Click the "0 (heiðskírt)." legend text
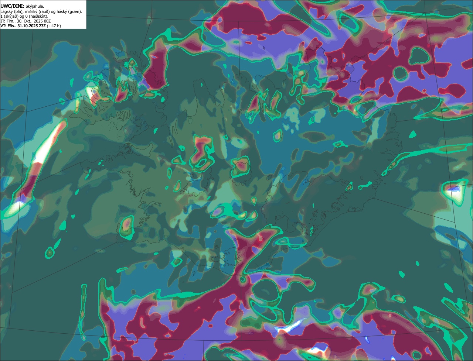The height and width of the screenshot is (361, 473). coord(37,17)
